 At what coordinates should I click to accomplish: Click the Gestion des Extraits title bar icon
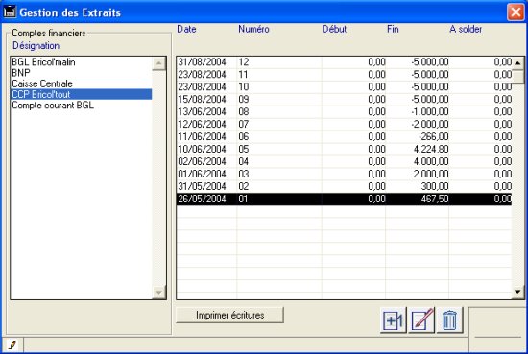click(x=10, y=12)
